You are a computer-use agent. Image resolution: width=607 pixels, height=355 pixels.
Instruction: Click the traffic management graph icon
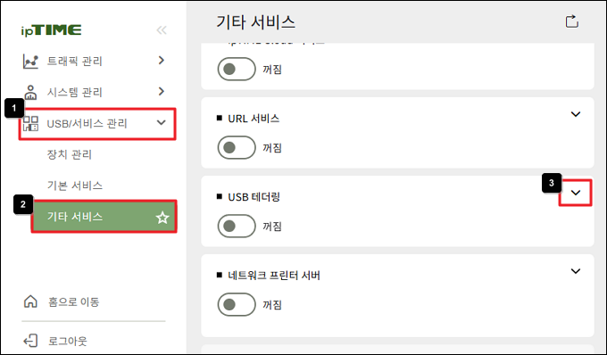[x=30, y=62]
